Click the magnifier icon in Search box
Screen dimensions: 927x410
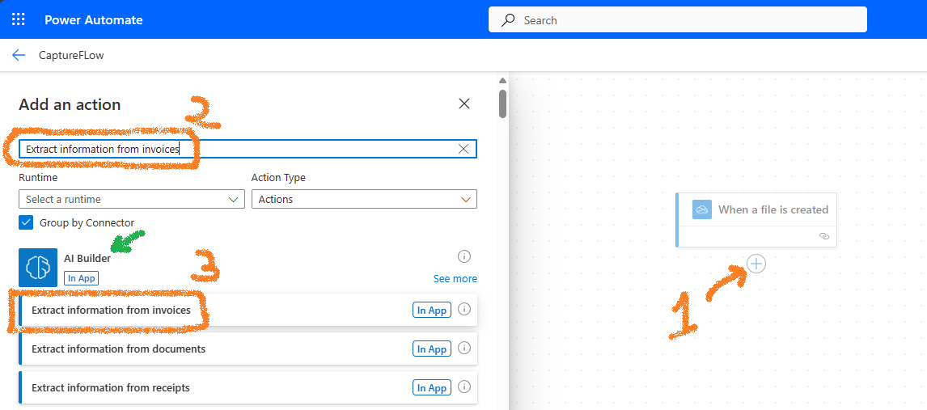(x=507, y=20)
